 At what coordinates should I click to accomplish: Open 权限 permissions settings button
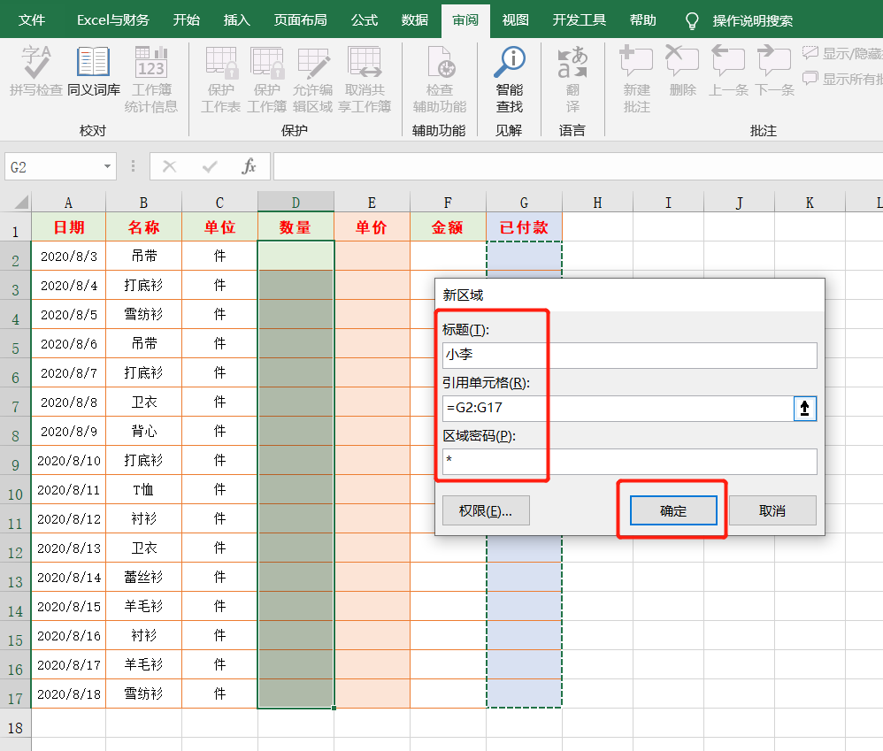click(x=486, y=510)
